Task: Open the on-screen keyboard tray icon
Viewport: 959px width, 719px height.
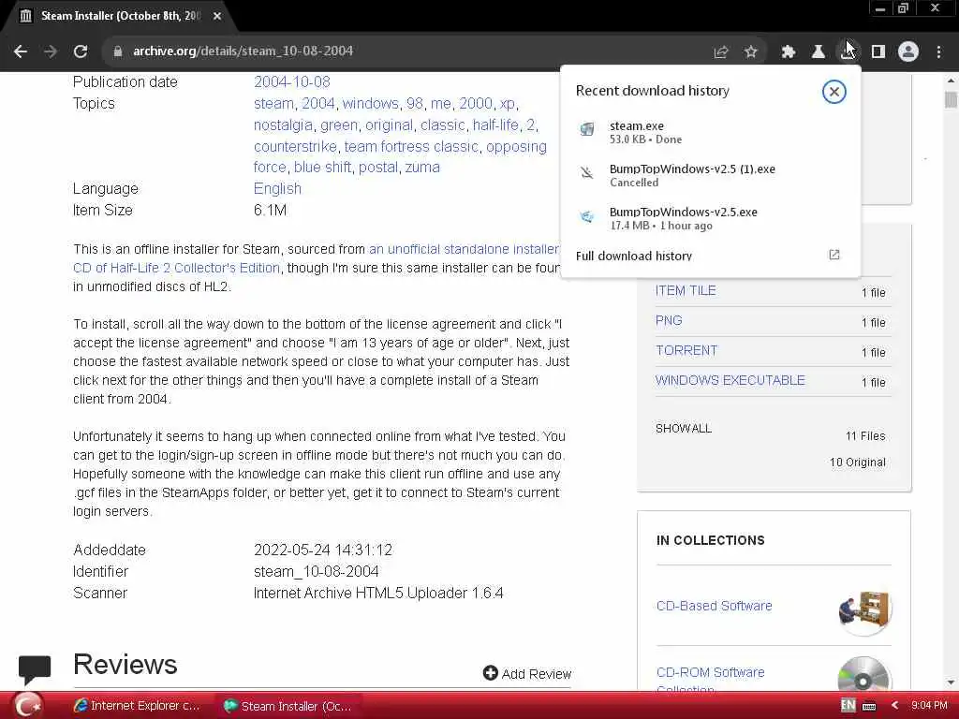Action: [x=869, y=706]
